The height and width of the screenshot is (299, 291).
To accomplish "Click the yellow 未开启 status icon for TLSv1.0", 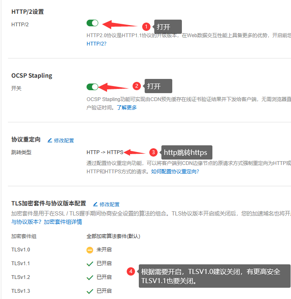I will tap(90, 250).
